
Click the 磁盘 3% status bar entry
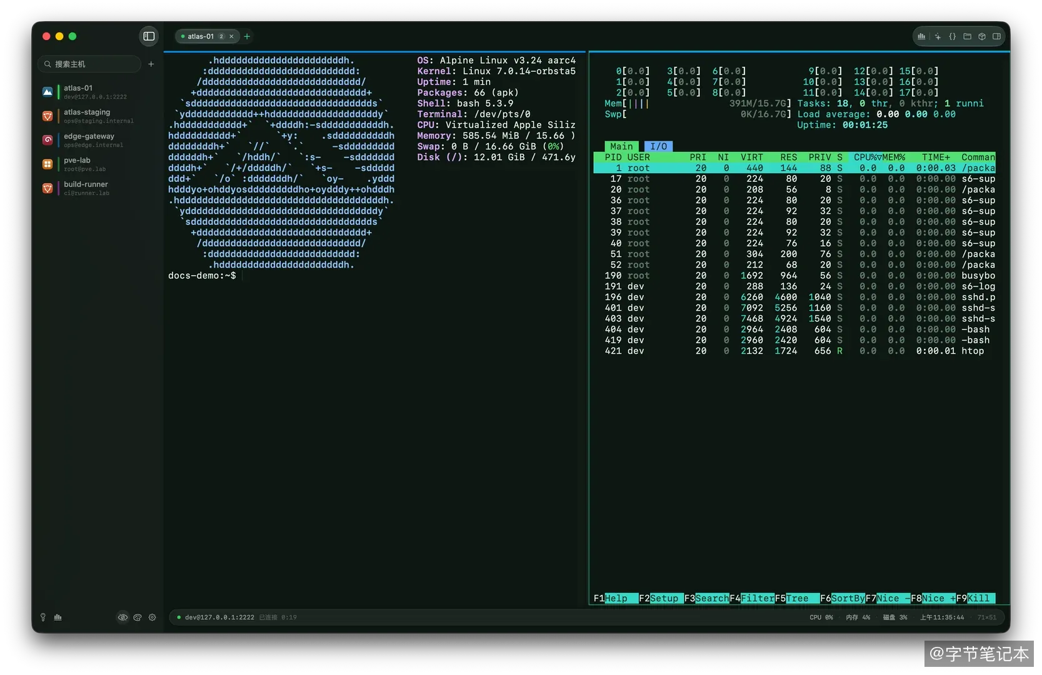(x=895, y=617)
